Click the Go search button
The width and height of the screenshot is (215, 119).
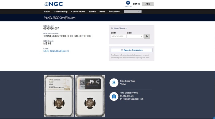147,36
